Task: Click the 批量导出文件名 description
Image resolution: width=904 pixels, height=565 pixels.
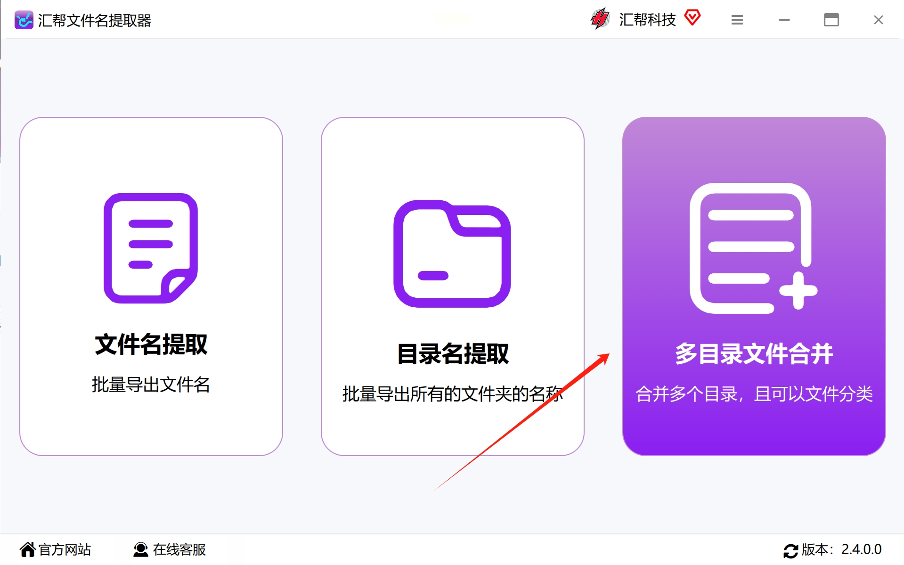Action: pos(151,385)
